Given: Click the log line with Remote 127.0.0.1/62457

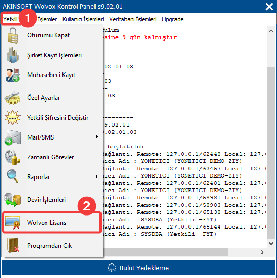Looking at the screenshot, I should point(184,169).
